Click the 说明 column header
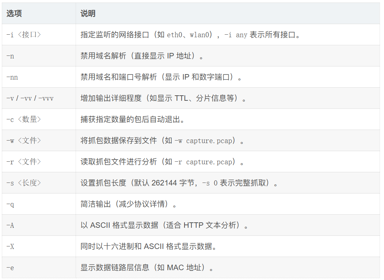The height and width of the screenshot is (280, 384). pyautogui.click(x=88, y=14)
